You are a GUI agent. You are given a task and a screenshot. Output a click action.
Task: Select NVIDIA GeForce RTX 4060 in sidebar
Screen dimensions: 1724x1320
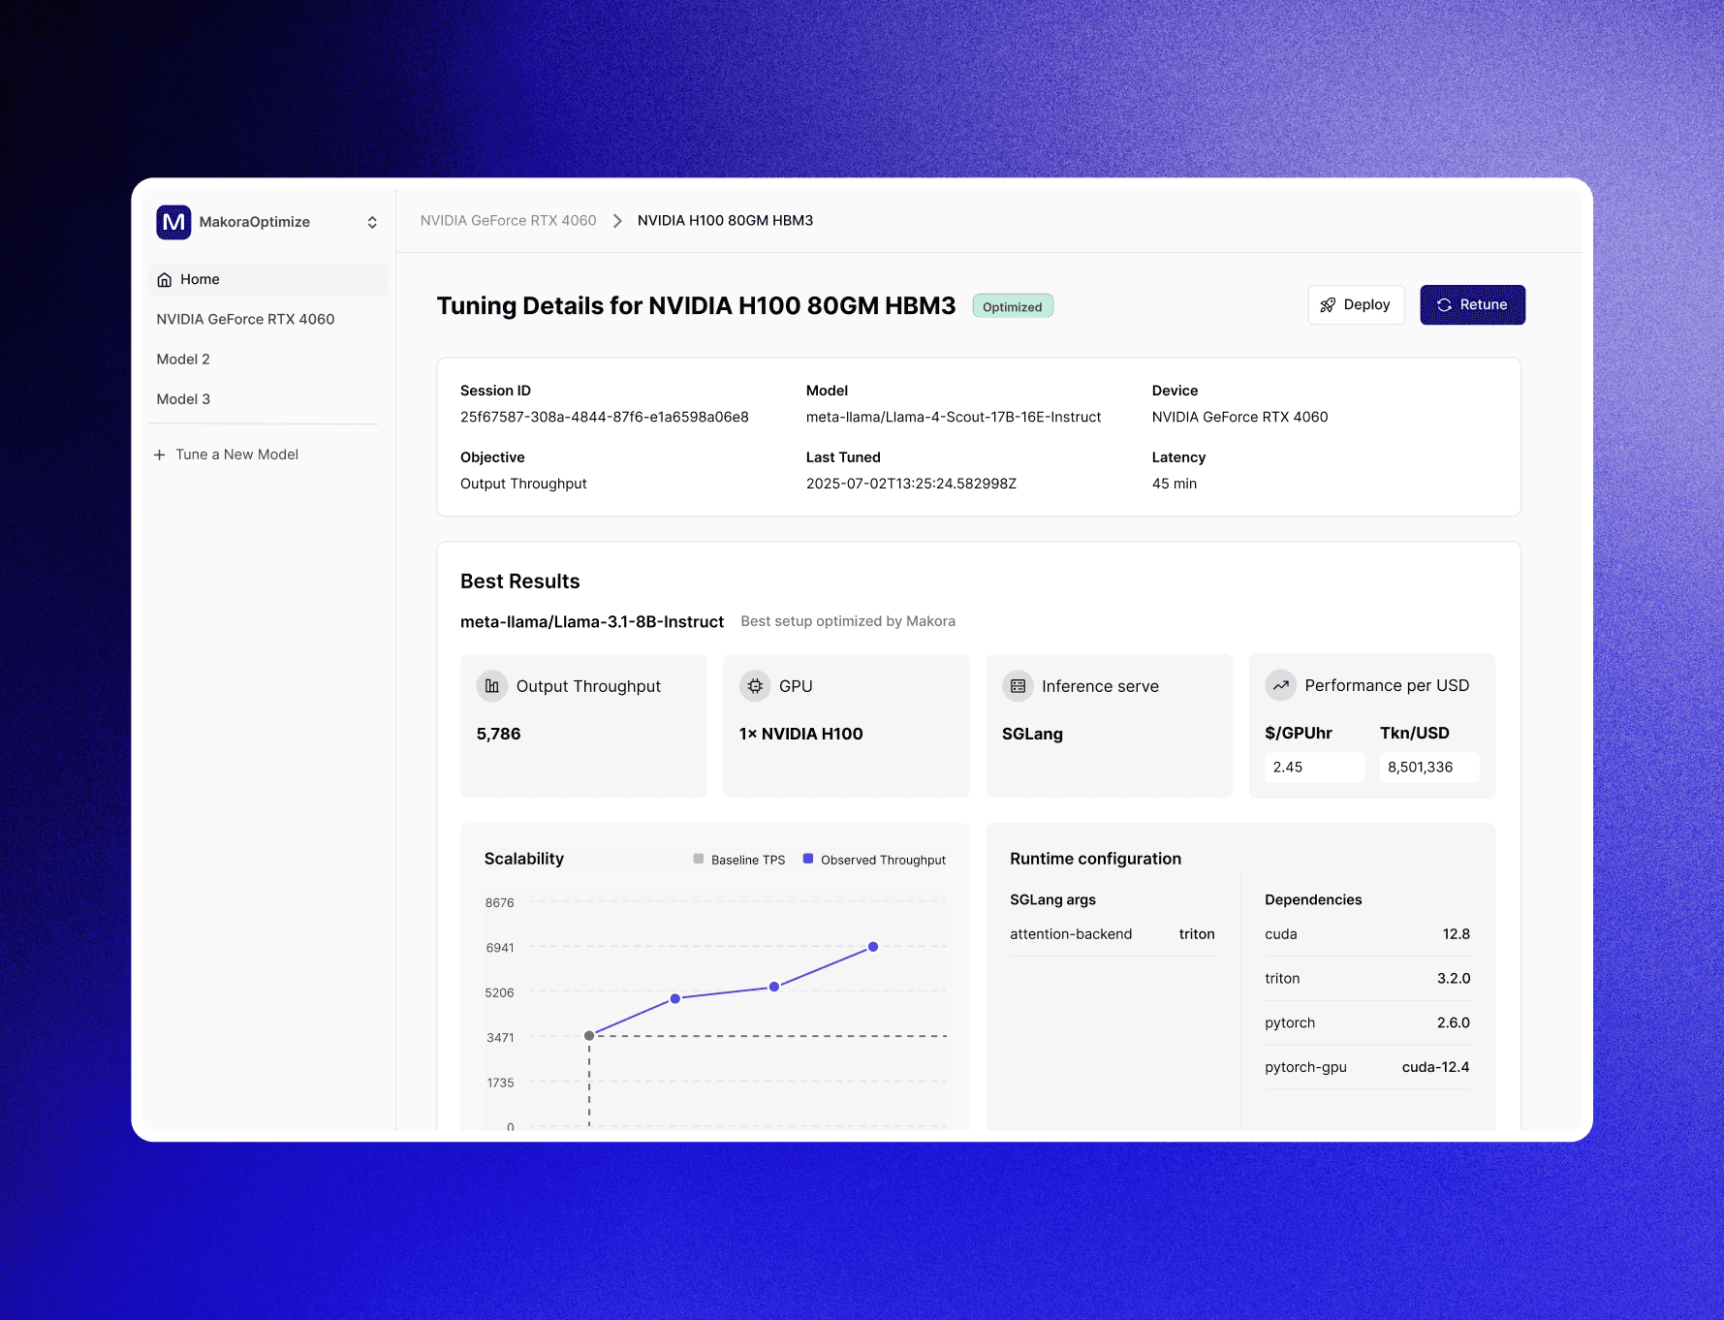(245, 319)
